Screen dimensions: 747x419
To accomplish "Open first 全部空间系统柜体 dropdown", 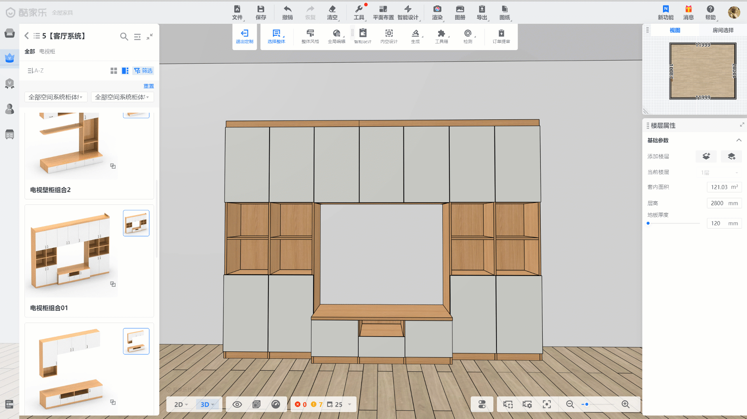I will coord(56,97).
